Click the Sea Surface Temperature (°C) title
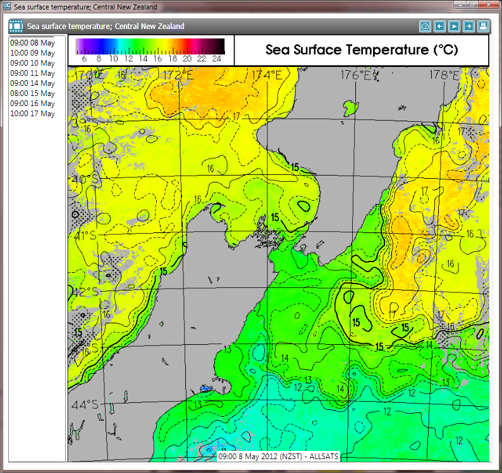502x473 pixels. (362, 50)
